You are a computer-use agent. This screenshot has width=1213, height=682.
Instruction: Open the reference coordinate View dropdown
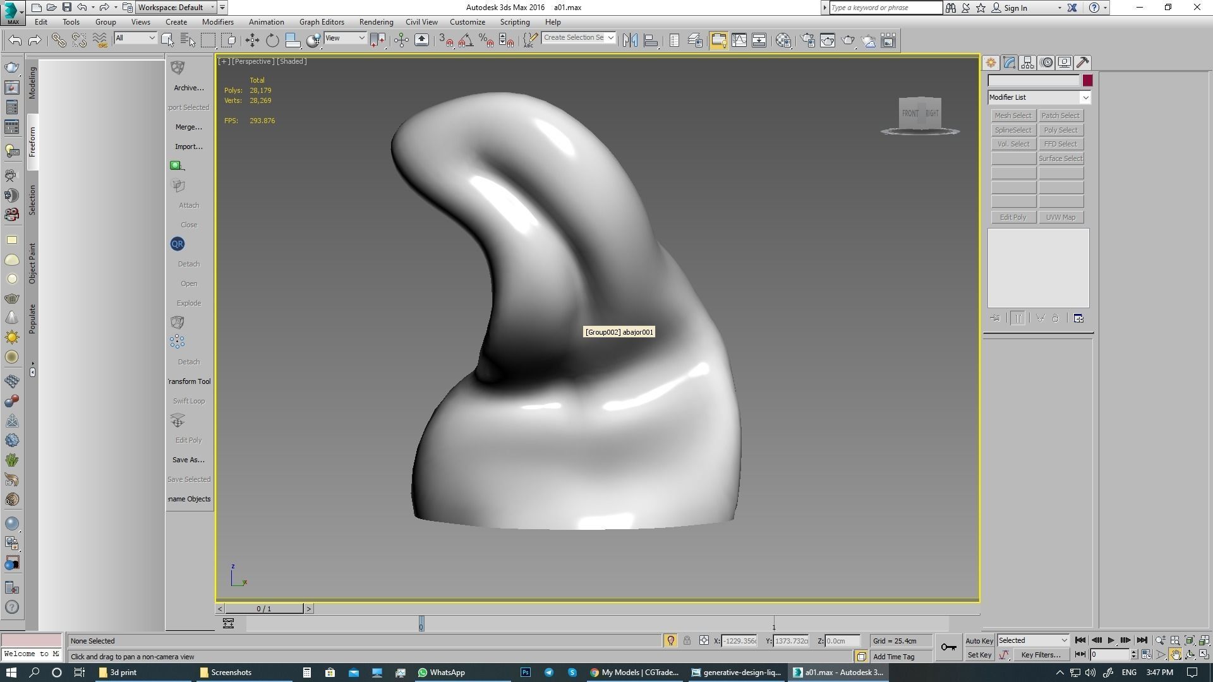tap(344, 39)
